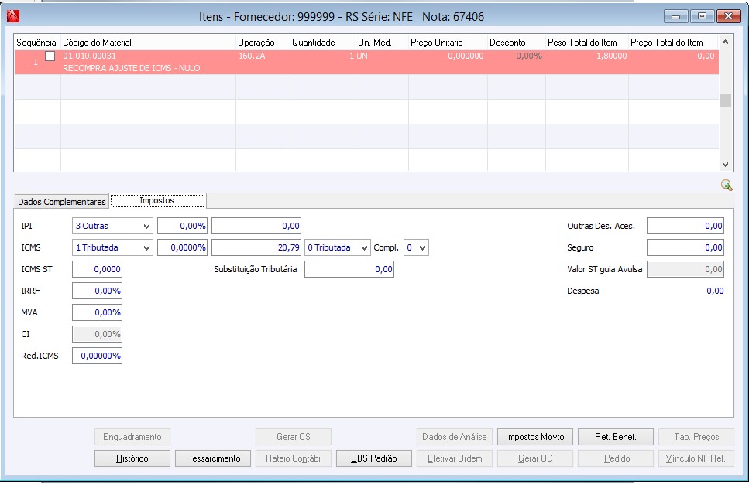Click the disabled CI percentage field

tap(97, 334)
